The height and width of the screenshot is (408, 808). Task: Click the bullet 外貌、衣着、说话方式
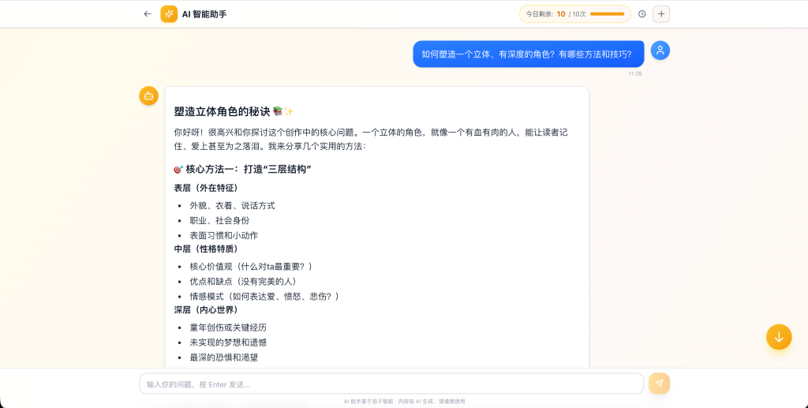[x=233, y=205]
